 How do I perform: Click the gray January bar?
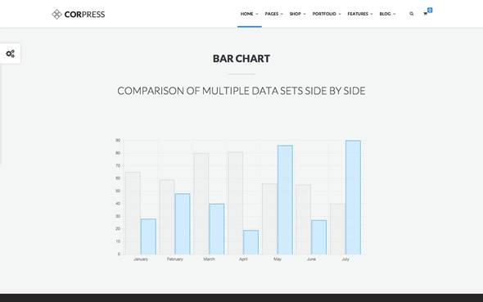pos(133,213)
